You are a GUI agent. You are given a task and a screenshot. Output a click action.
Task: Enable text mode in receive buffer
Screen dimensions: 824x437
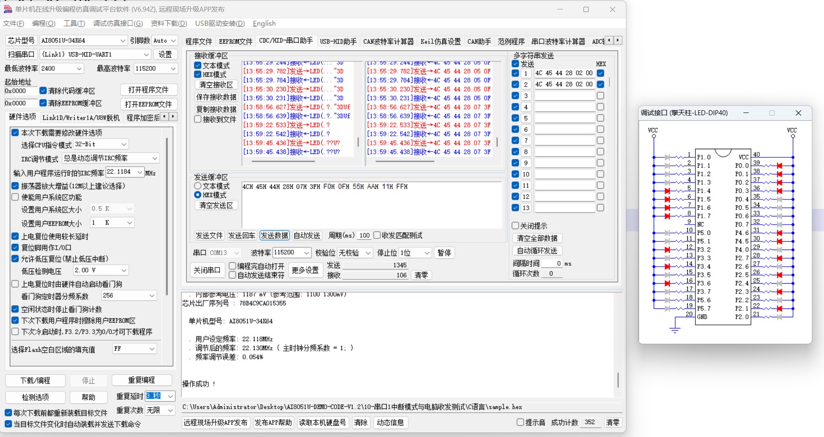pyautogui.click(x=198, y=65)
